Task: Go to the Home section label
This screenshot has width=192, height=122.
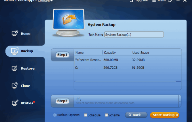Action: pyautogui.click(x=26, y=33)
